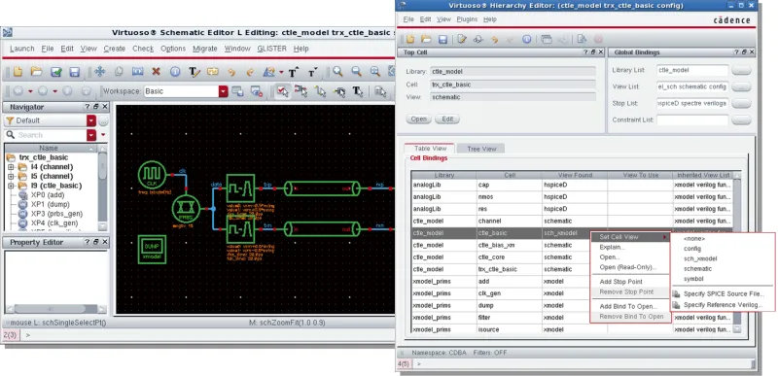Click the larger text size T icon
778x376 pixels.
coord(294,72)
